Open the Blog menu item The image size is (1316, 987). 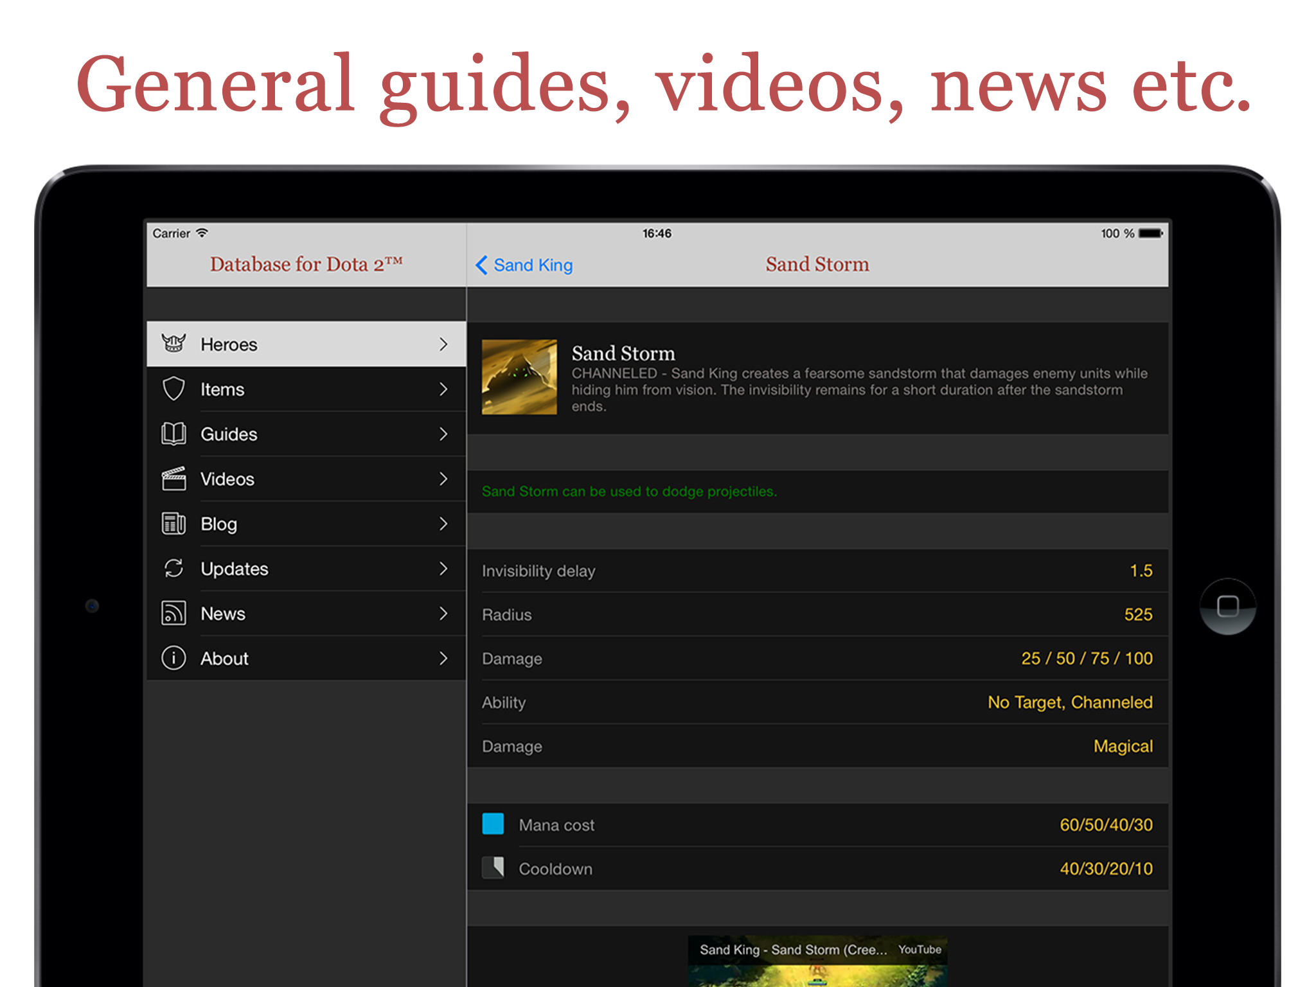[x=307, y=524]
